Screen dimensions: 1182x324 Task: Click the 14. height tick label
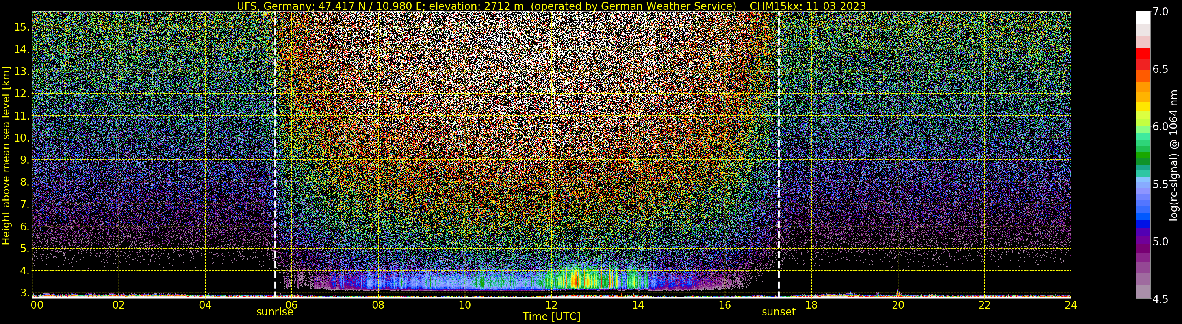coord(22,49)
